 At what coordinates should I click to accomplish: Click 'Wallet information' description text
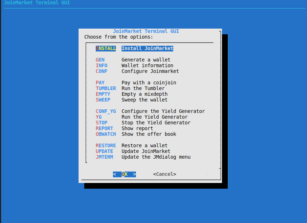point(147,65)
